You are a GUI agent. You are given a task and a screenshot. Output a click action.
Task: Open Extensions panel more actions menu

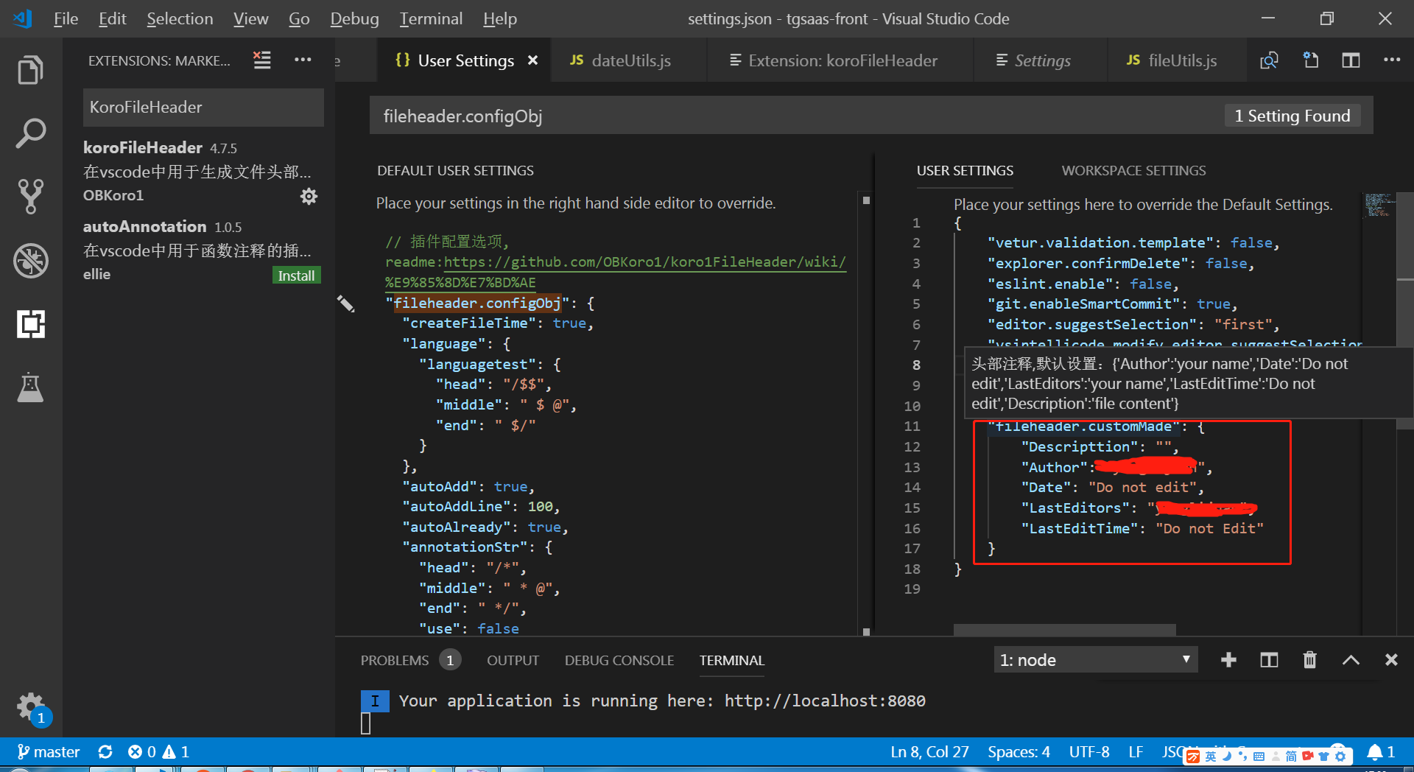[x=303, y=60]
